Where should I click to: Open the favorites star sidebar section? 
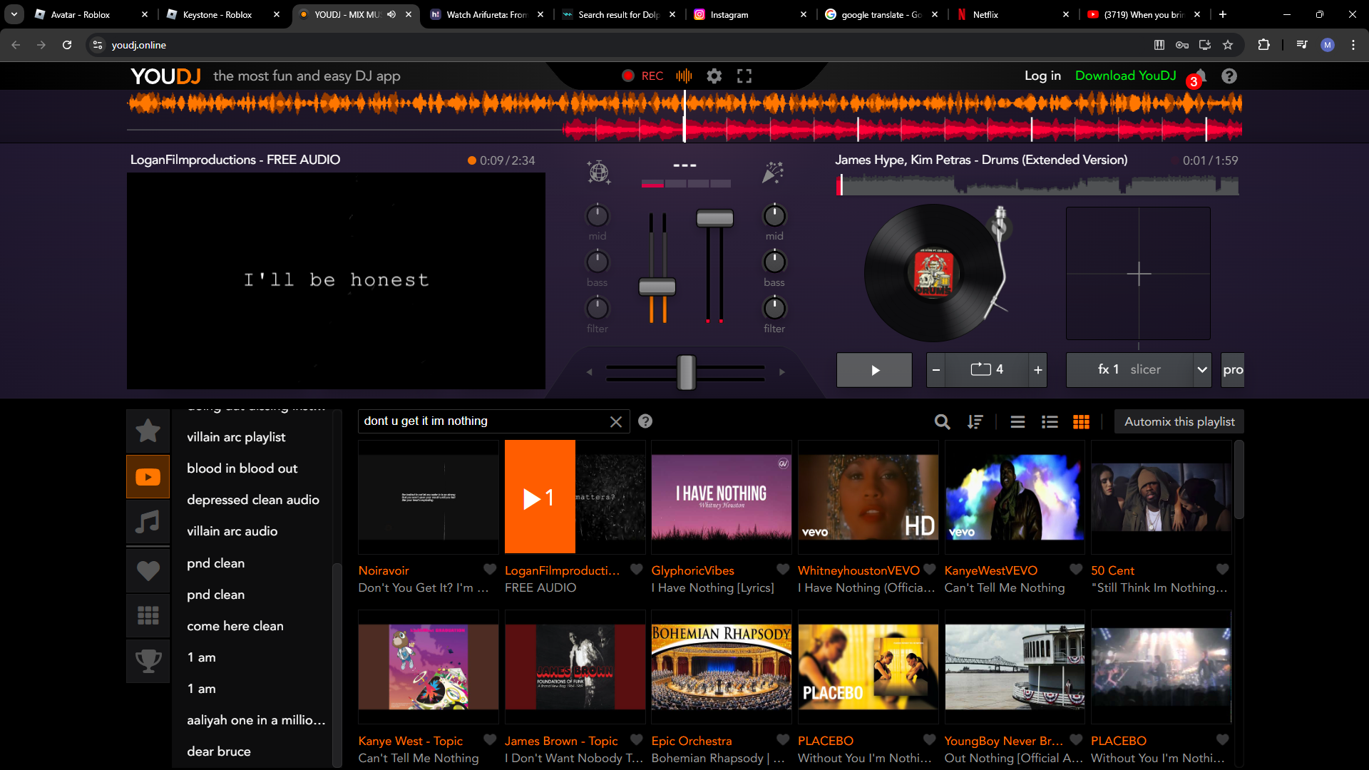pos(148,431)
